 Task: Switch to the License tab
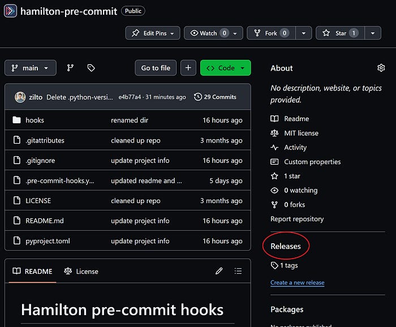click(81, 272)
